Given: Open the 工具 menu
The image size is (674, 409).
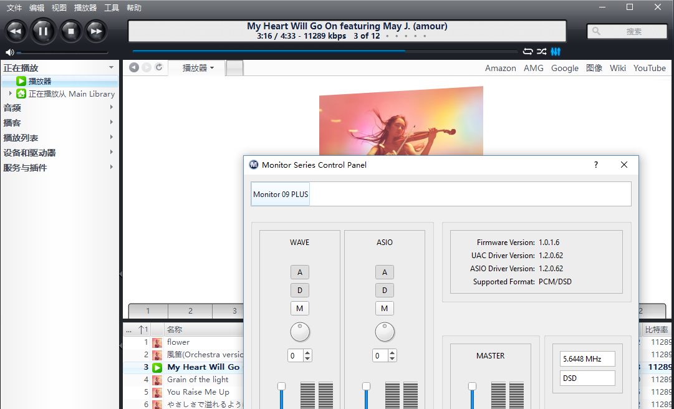Looking at the screenshot, I should point(112,8).
